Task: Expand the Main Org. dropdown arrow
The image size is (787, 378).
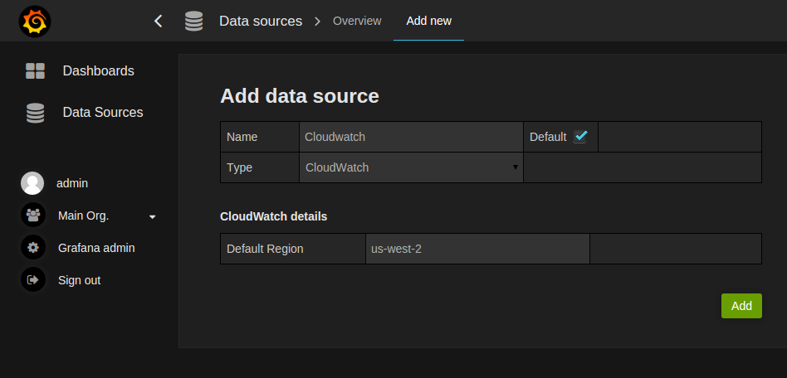Action: pyautogui.click(x=152, y=216)
